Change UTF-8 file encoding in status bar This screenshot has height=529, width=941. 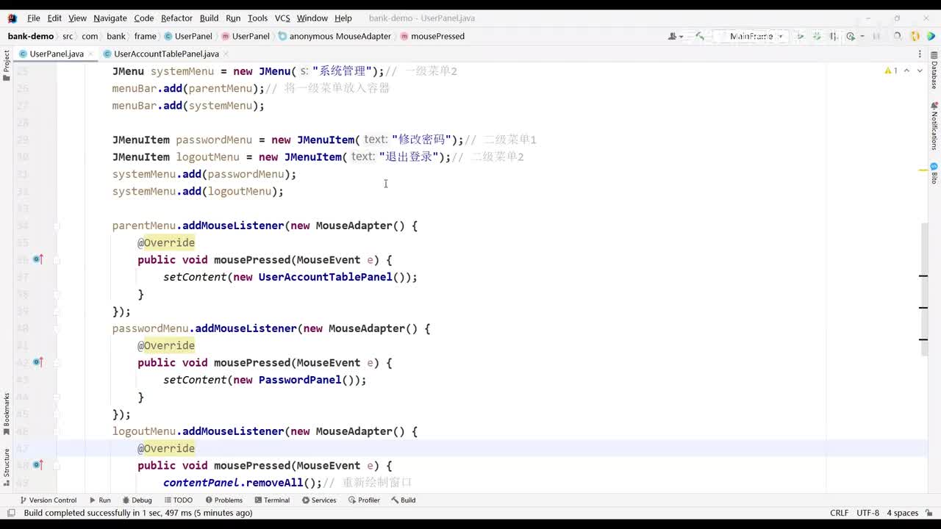click(867, 513)
